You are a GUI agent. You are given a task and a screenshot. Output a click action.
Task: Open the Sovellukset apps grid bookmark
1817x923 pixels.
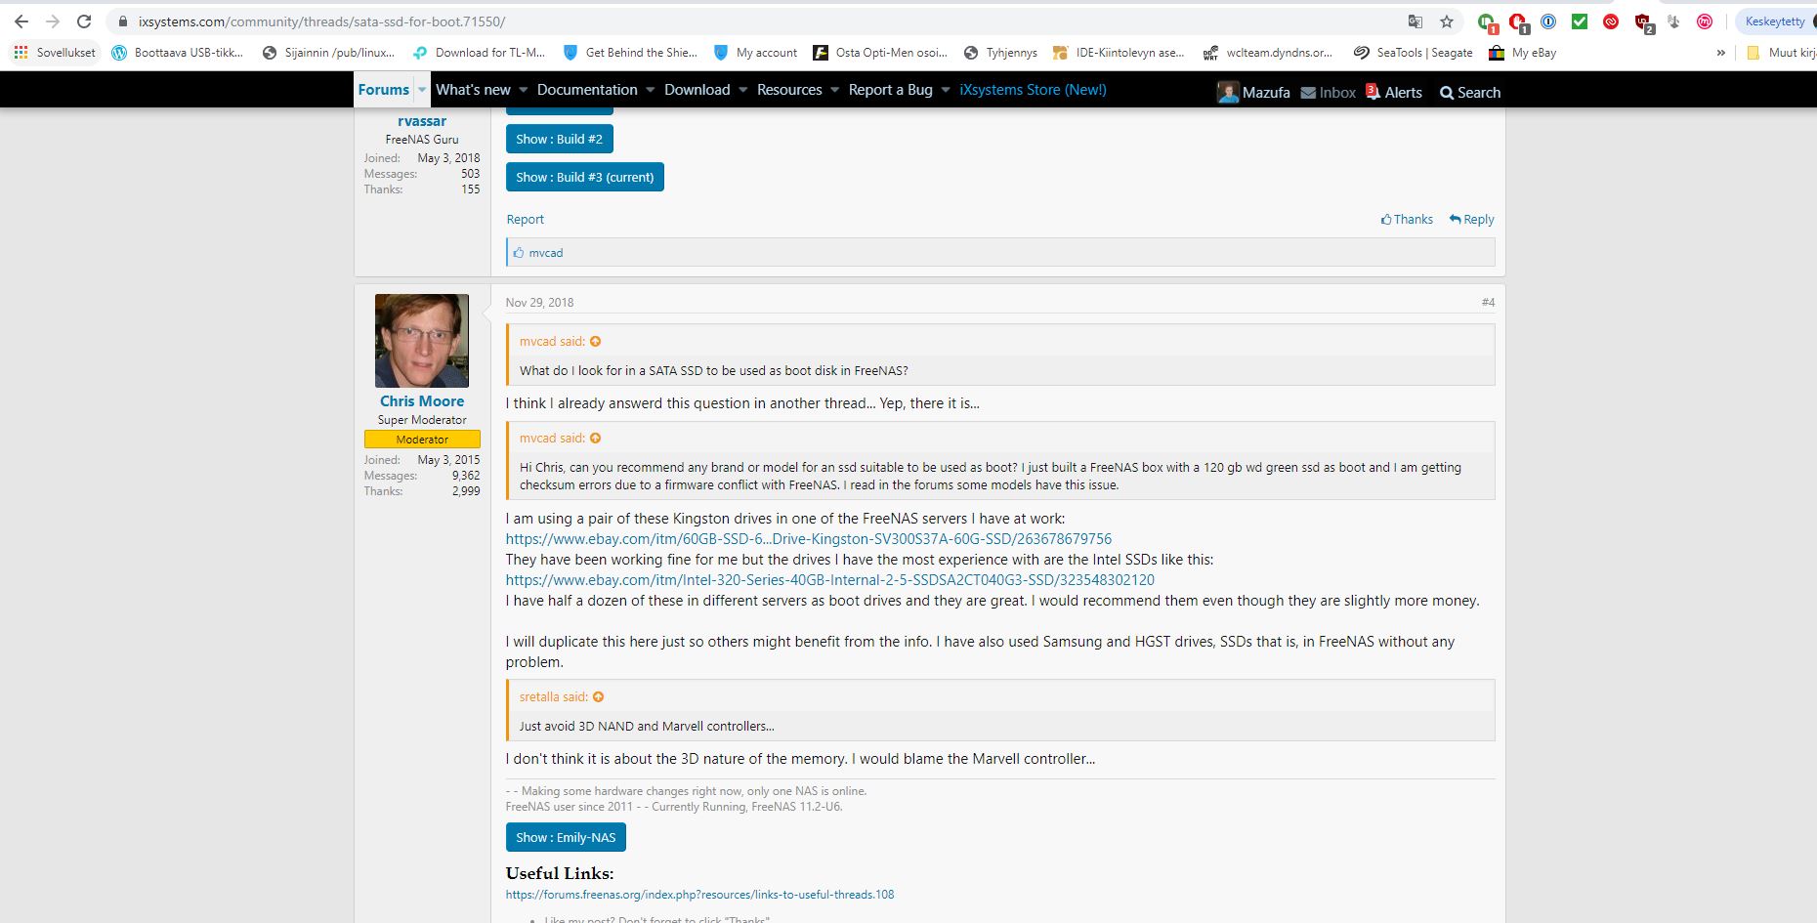coord(55,53)
